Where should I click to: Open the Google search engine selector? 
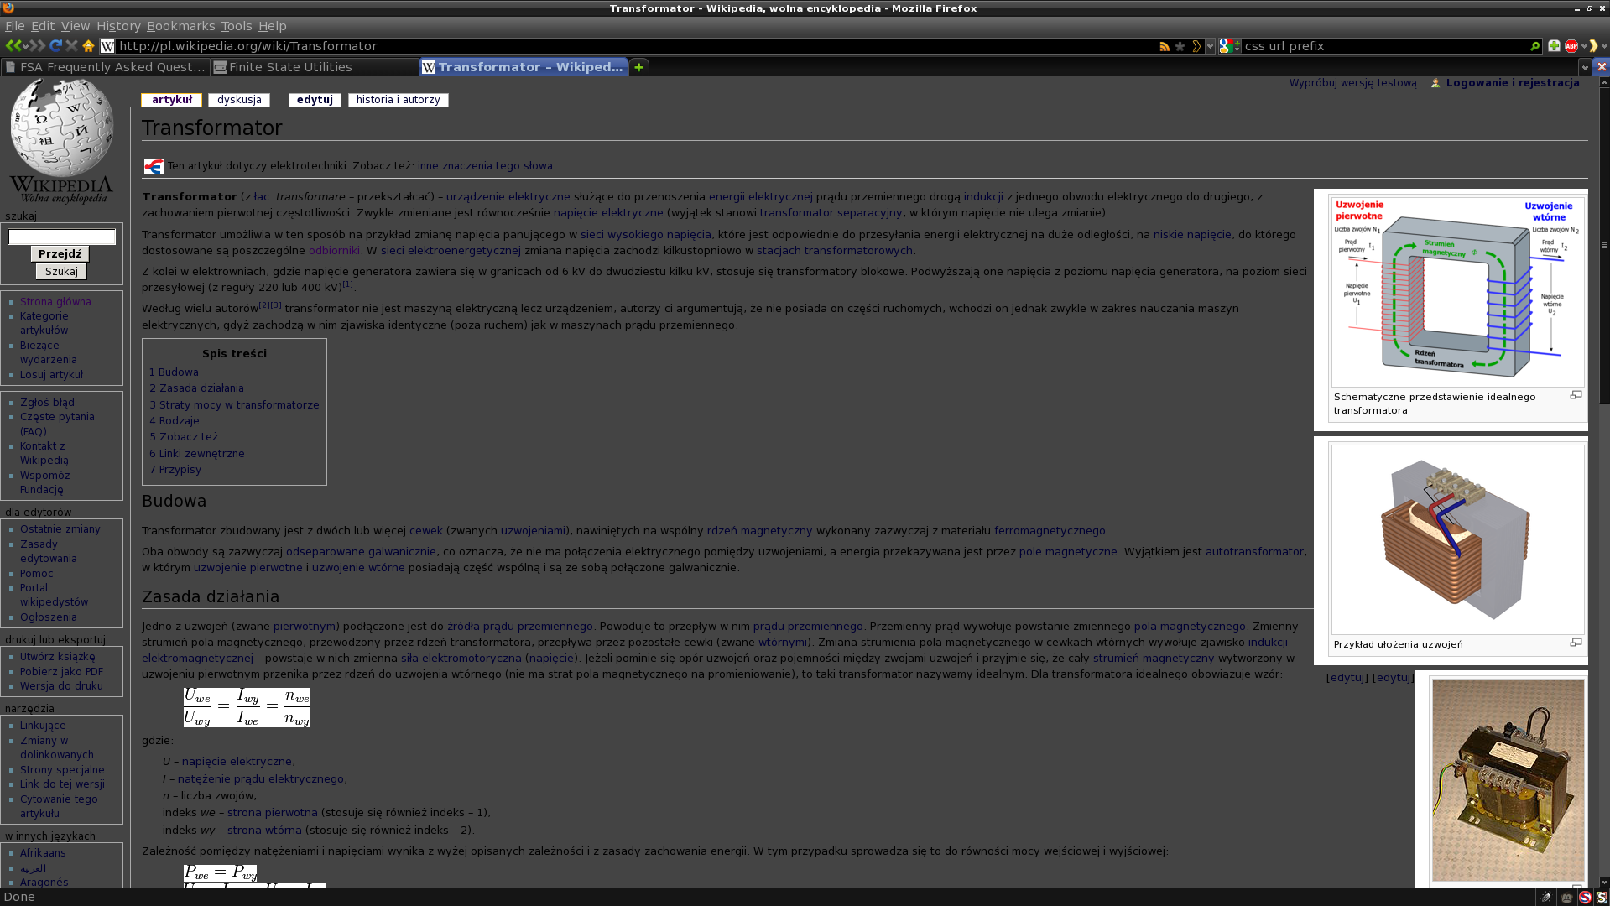[x=1229, y=46]
